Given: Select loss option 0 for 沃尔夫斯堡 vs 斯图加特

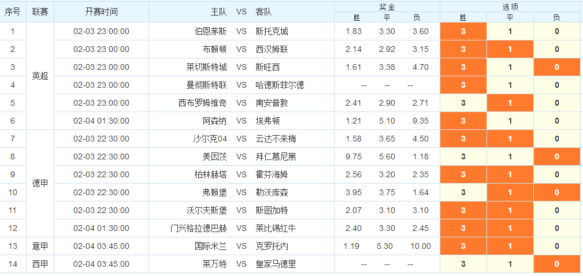Looking at the screenshot, I should [557, 210].
